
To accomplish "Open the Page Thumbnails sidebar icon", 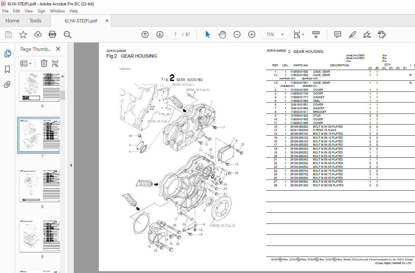I will pos(7,54).
